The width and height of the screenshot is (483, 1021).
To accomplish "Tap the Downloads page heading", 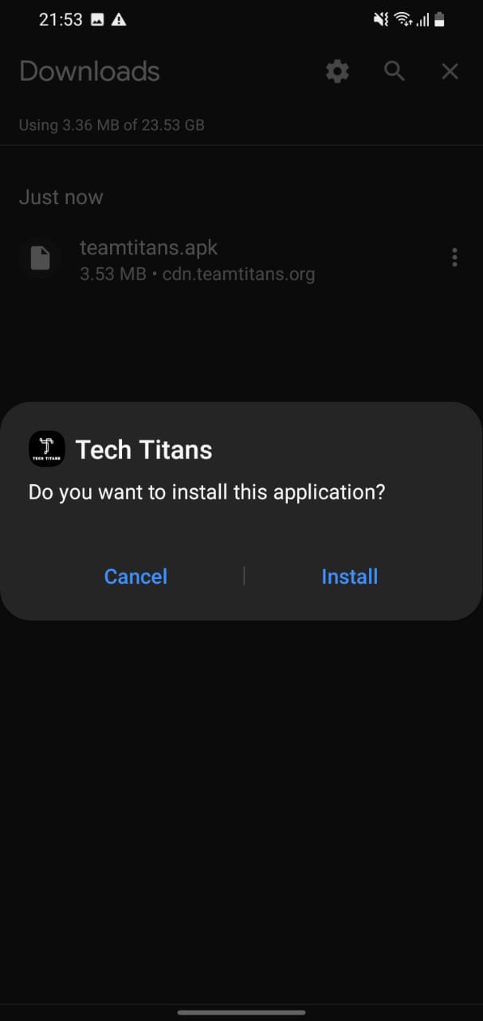I will 89,72.
